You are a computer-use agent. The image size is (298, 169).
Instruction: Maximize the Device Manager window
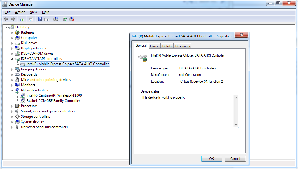[x=278, y=3]
